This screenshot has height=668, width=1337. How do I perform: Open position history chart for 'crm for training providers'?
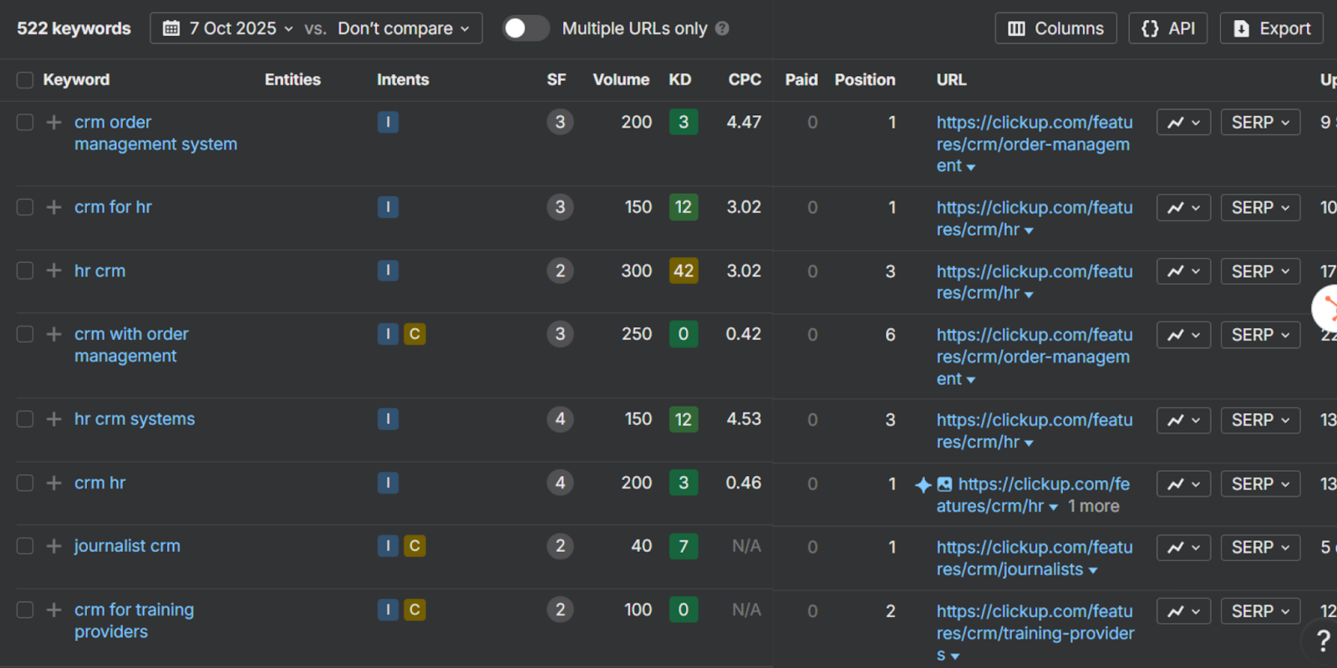tap(1183, 611)
